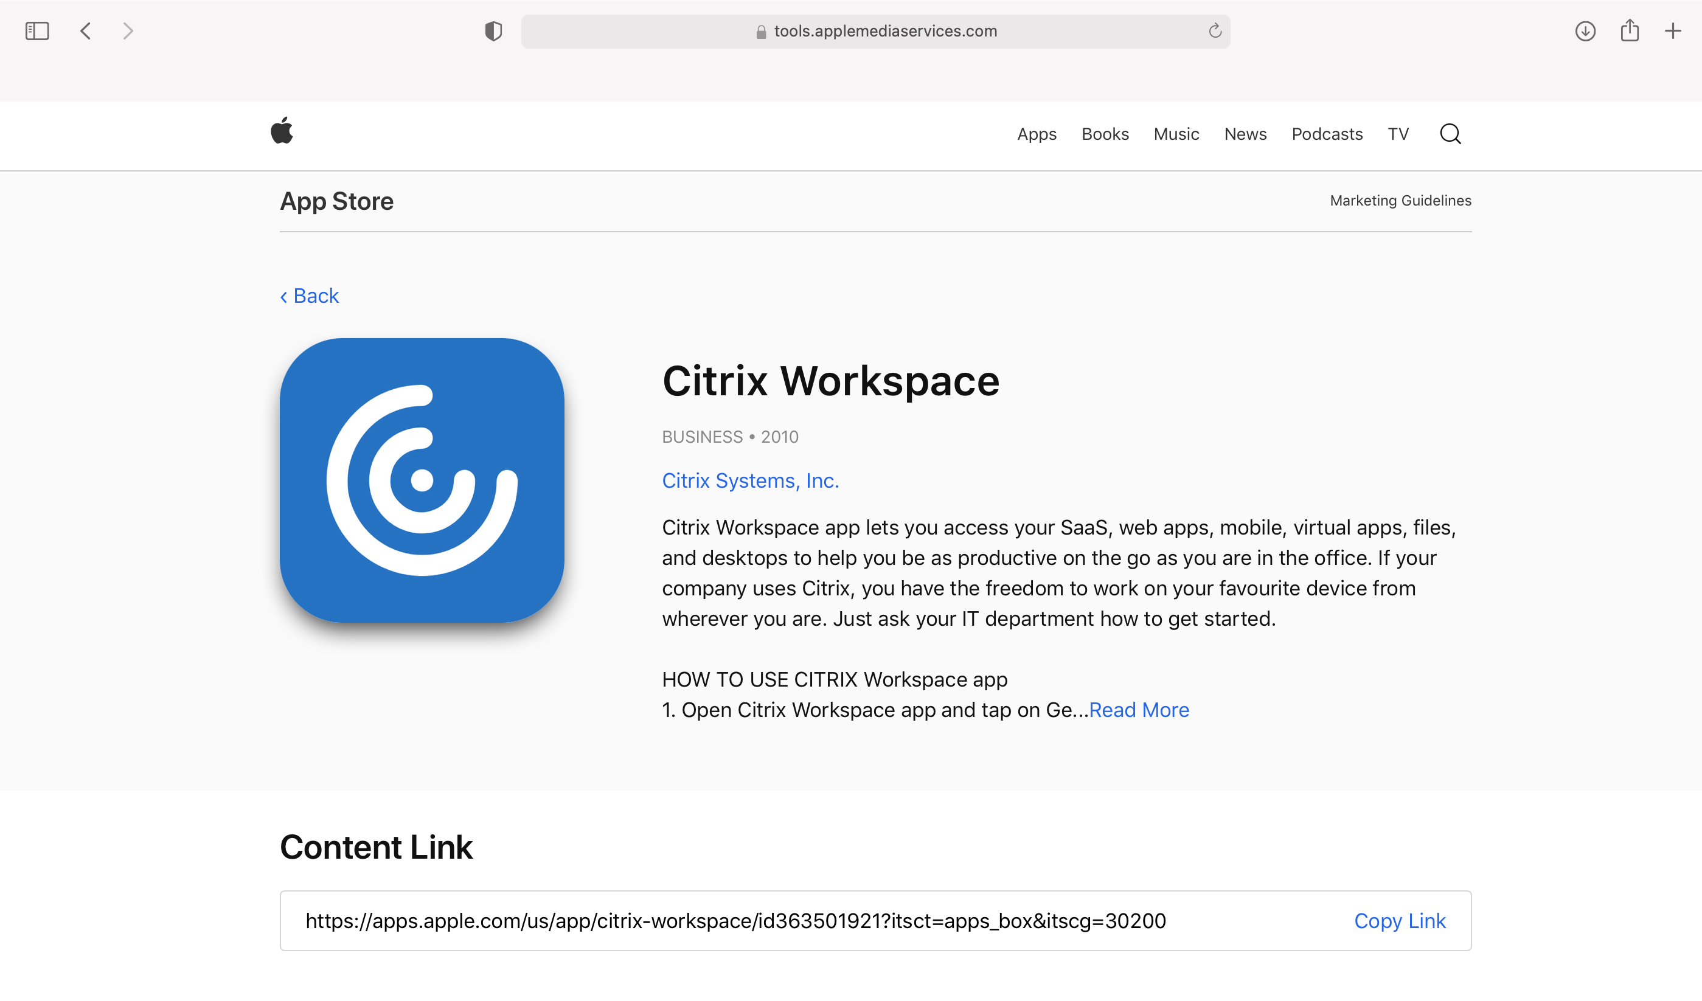
Task: Click the Read More link
Action: (x=1138, y=710)
